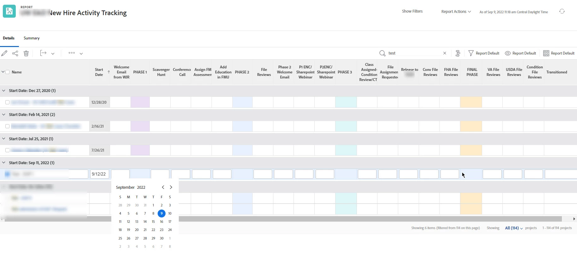This screenshot has height=254, width=577.
Task: Click the PHASE 3 column header
Action: click(345, 72)
